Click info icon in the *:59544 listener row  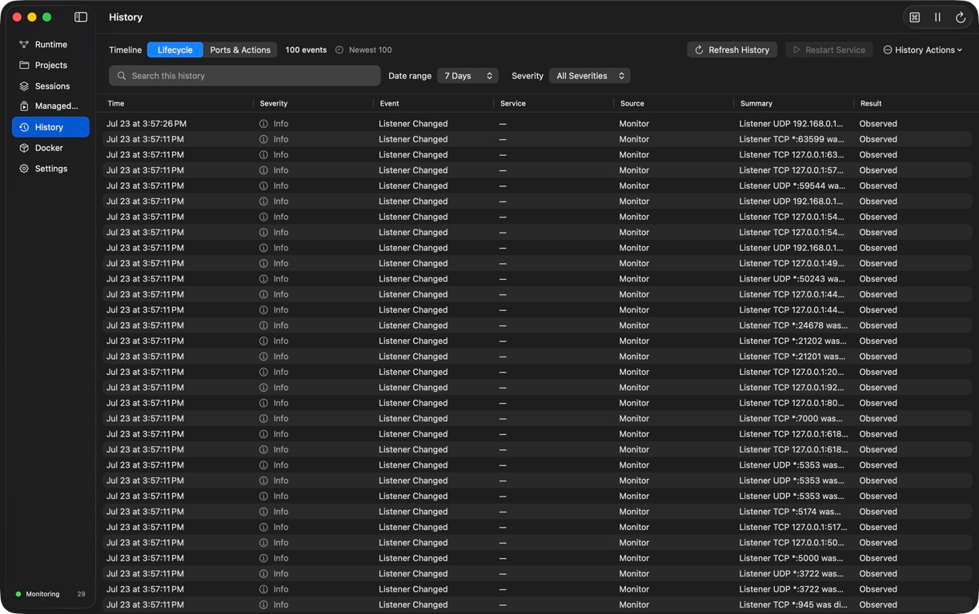click(x=263, y=185)
